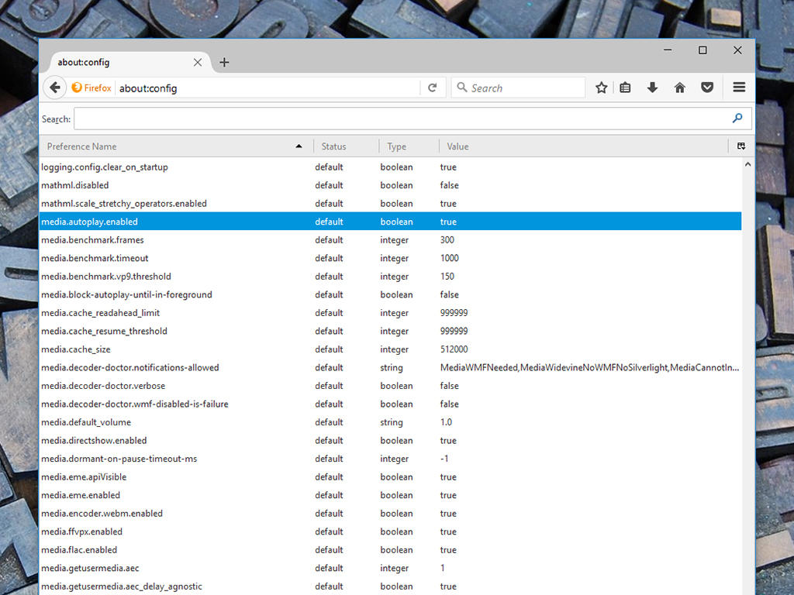
Task: Click the about:config Search input field
Action: click(399, 119)
